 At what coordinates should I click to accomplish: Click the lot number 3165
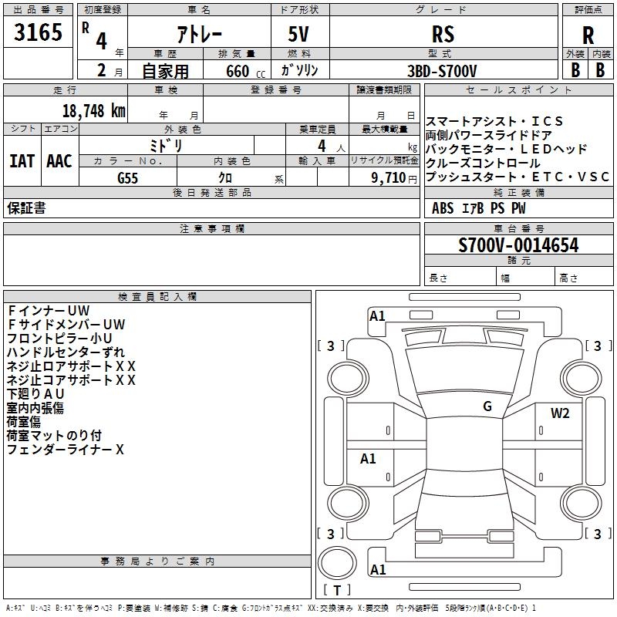click(38, 32)
